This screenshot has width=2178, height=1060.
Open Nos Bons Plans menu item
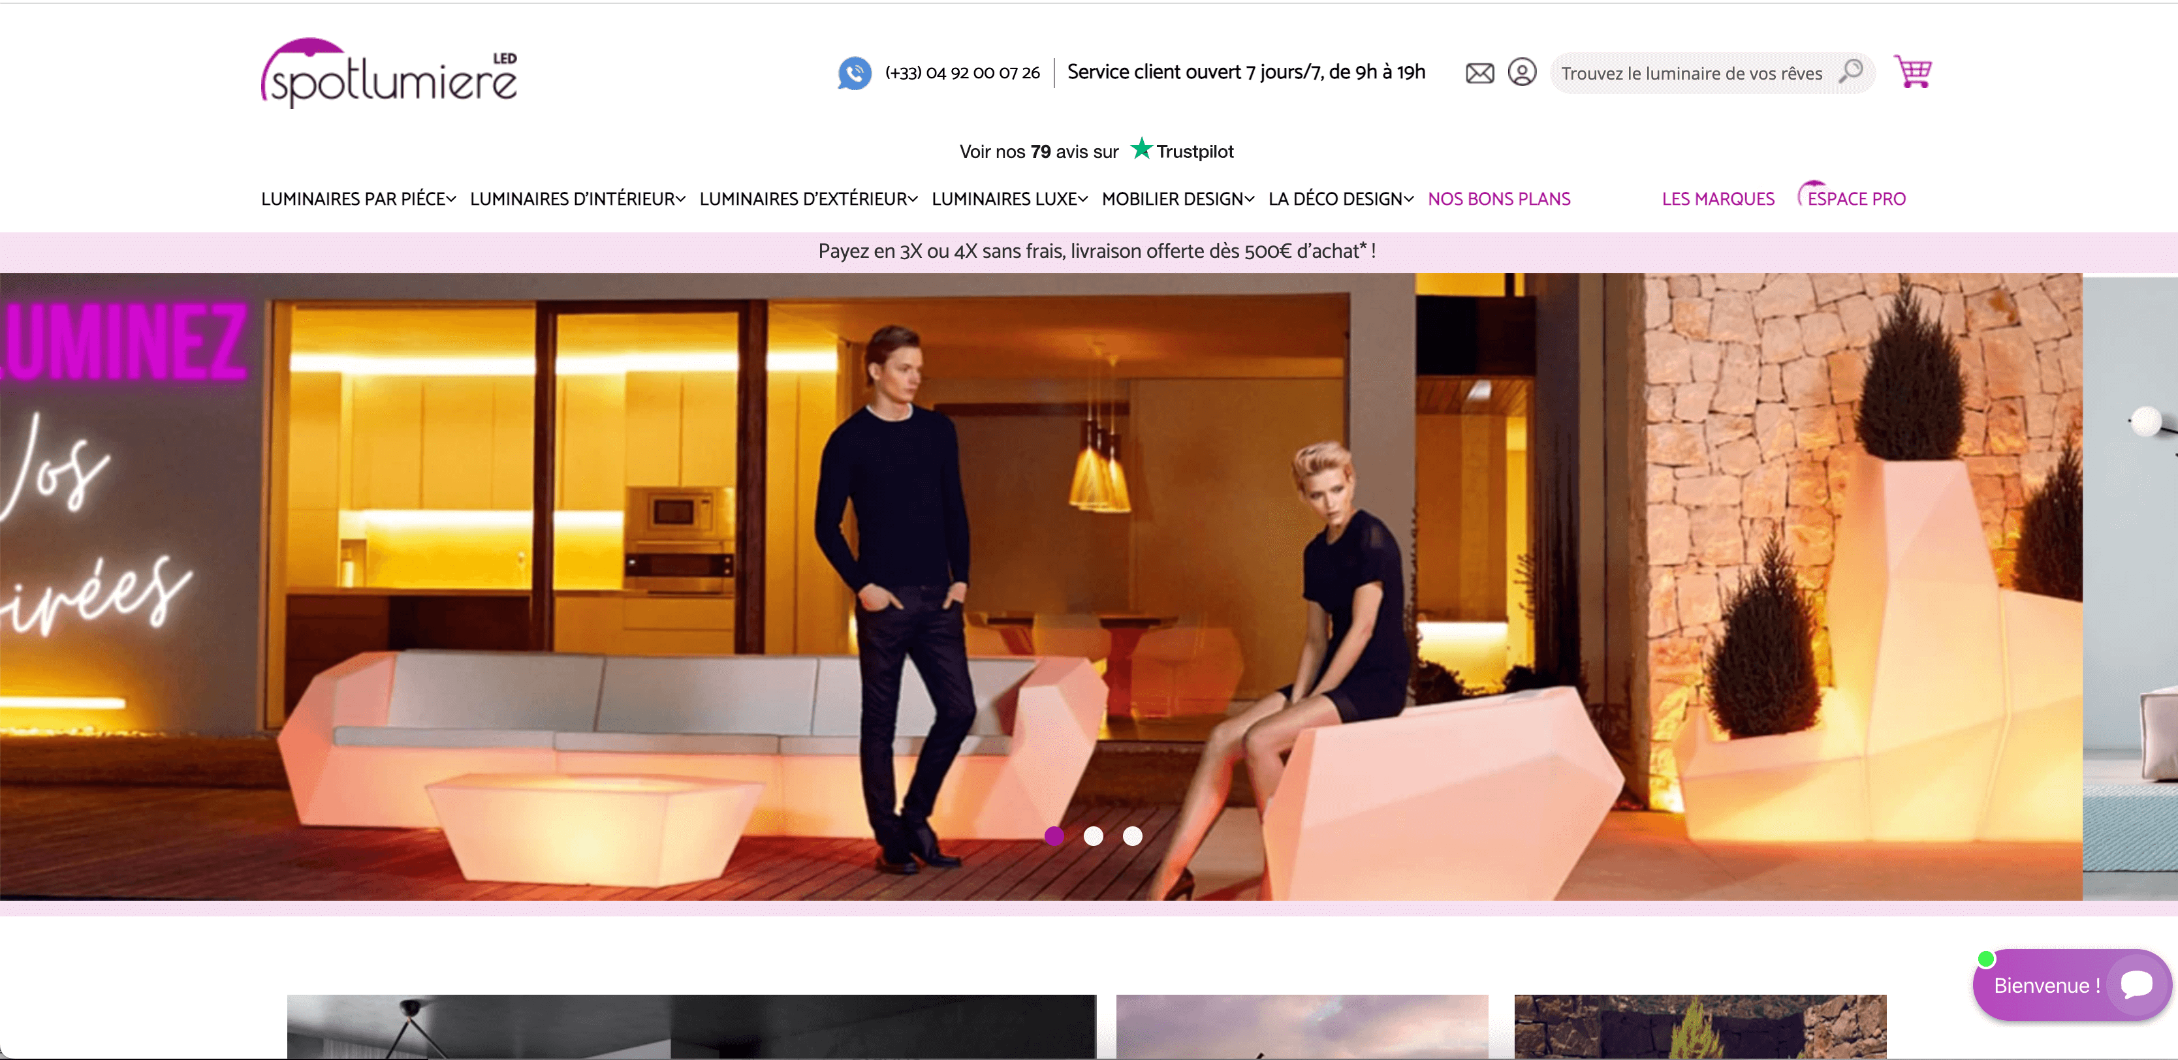1498,198
